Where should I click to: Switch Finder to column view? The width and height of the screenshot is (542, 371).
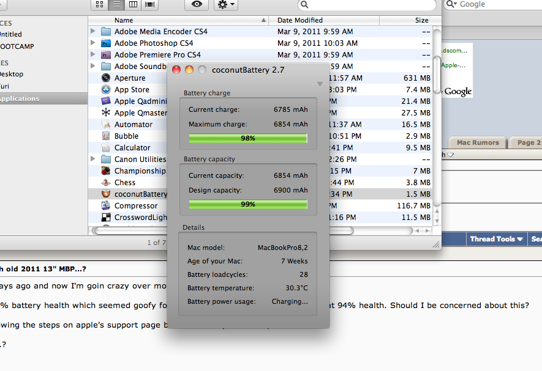(133, 4)
